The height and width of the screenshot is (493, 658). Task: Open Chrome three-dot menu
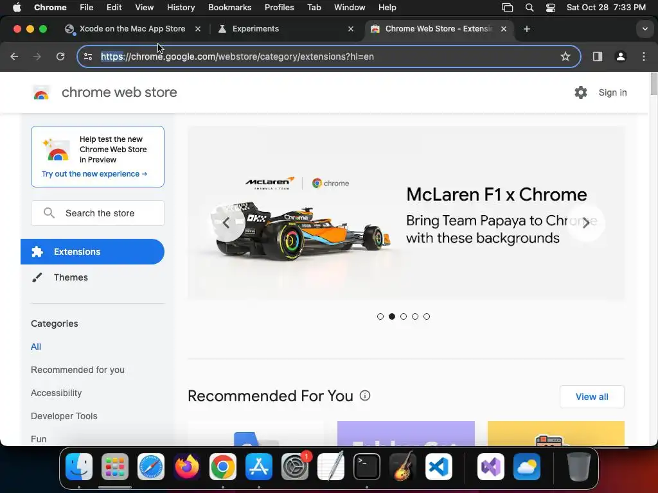(x=644, y=56)
